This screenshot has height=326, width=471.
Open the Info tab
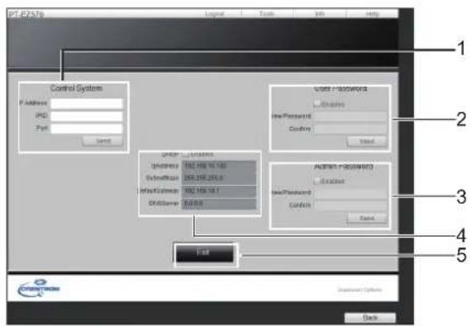[319, 14]
